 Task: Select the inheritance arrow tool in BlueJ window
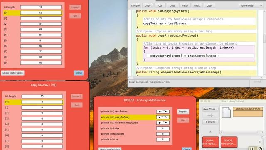[x=210, y=115]
